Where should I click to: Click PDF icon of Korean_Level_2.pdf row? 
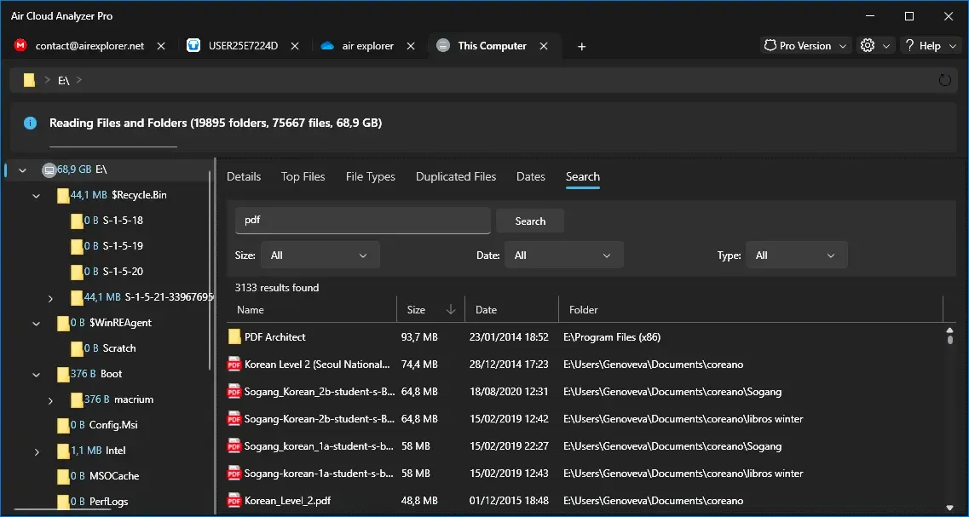point(234,500)
